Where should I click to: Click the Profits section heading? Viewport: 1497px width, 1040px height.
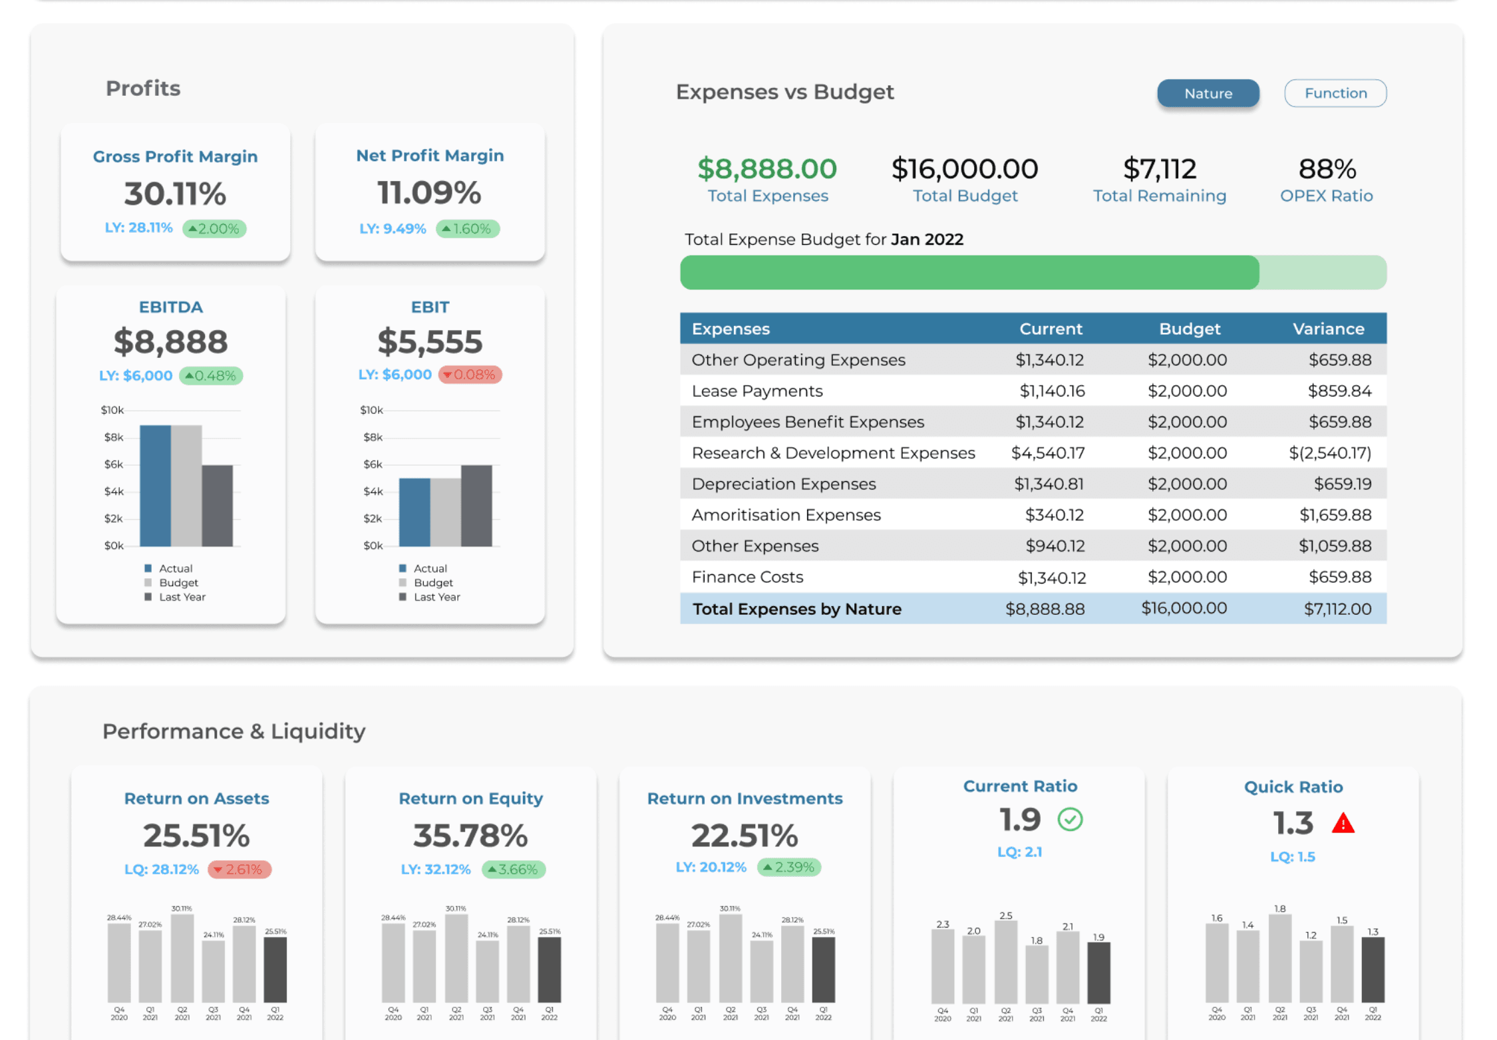click(143, 88)
